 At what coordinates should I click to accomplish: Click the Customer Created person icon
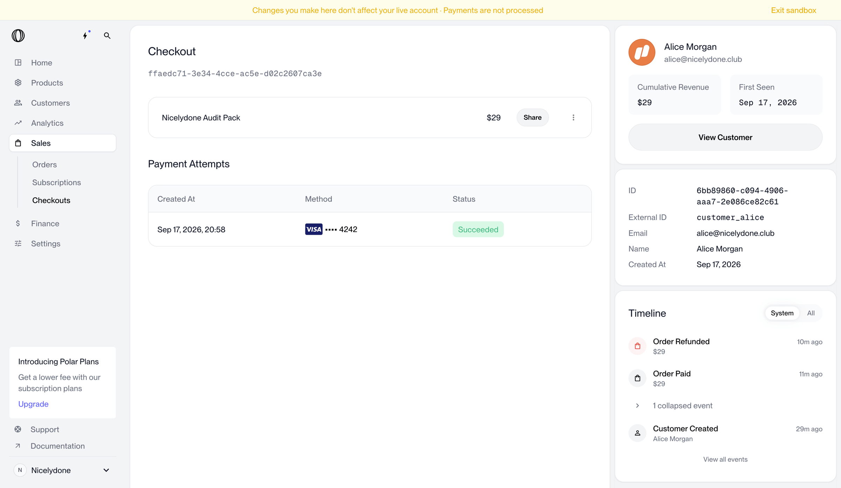(x=637, y=433)
